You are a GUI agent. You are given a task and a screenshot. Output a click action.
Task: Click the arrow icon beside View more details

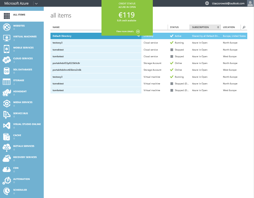point(138,32)
